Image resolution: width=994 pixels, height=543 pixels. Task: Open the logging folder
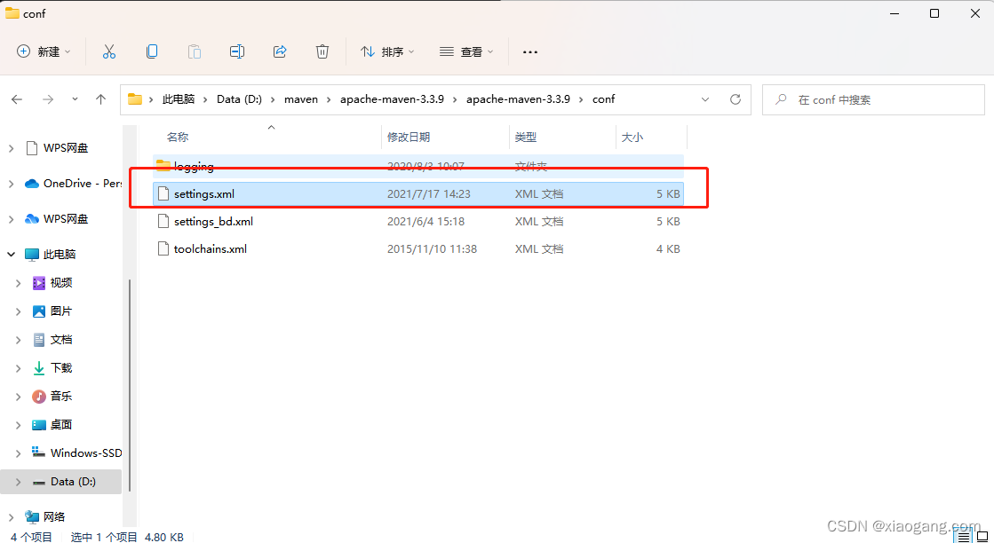coord(190,166)
